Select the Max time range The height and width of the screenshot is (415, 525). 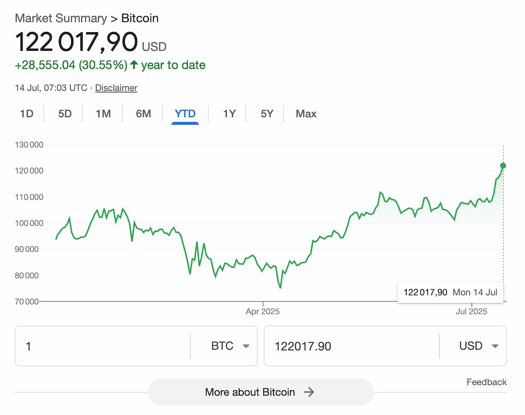point(306,114)
